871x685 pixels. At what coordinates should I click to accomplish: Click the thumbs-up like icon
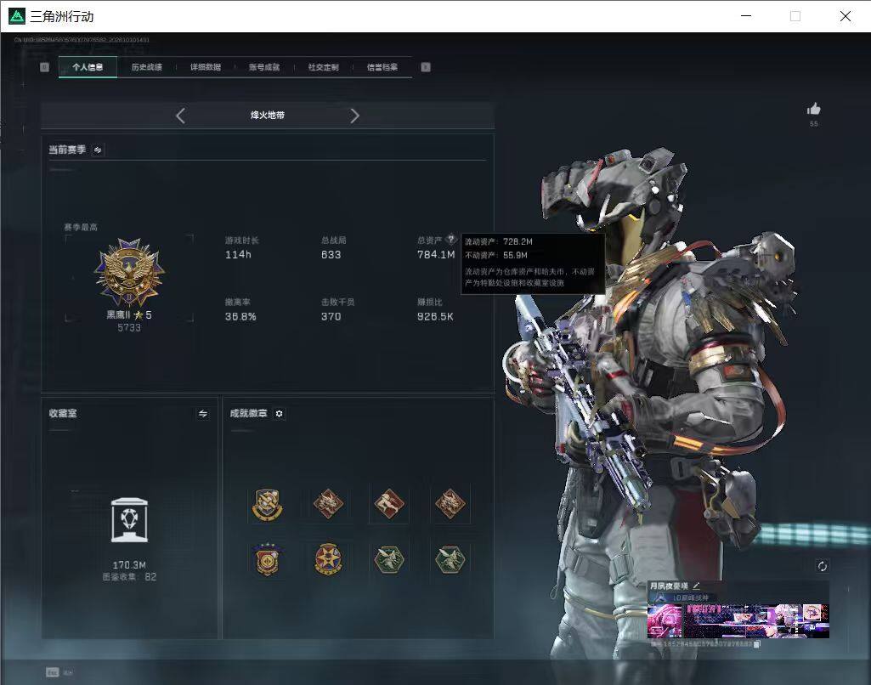[x=814, y=108]
